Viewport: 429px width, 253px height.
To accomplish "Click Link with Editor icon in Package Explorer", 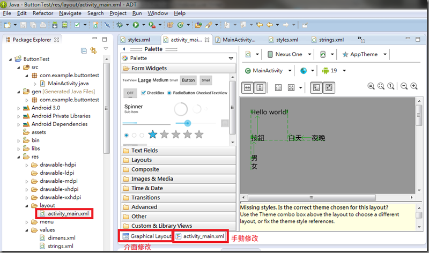I will point(93,50).
